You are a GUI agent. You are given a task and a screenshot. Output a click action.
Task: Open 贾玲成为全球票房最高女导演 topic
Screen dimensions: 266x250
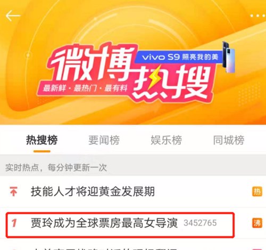pos(104,223)
